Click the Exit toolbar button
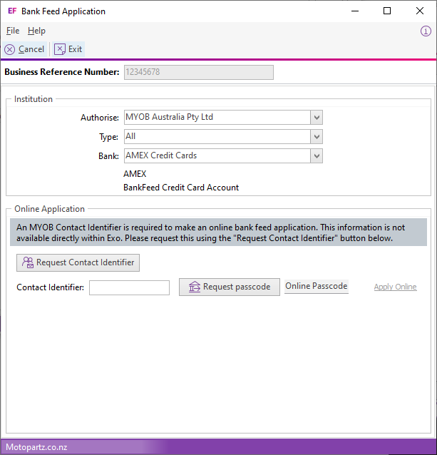 (68, 49)
